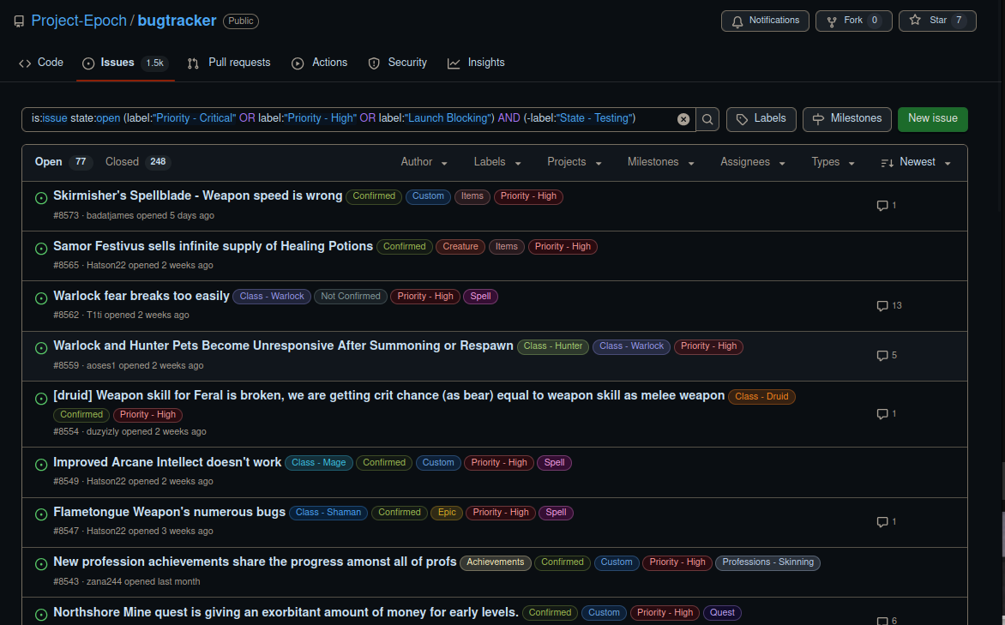Expand the Assignees filter dropdown
The width and height of the screenshot is (1005, 625).
[x=753, y=162]
